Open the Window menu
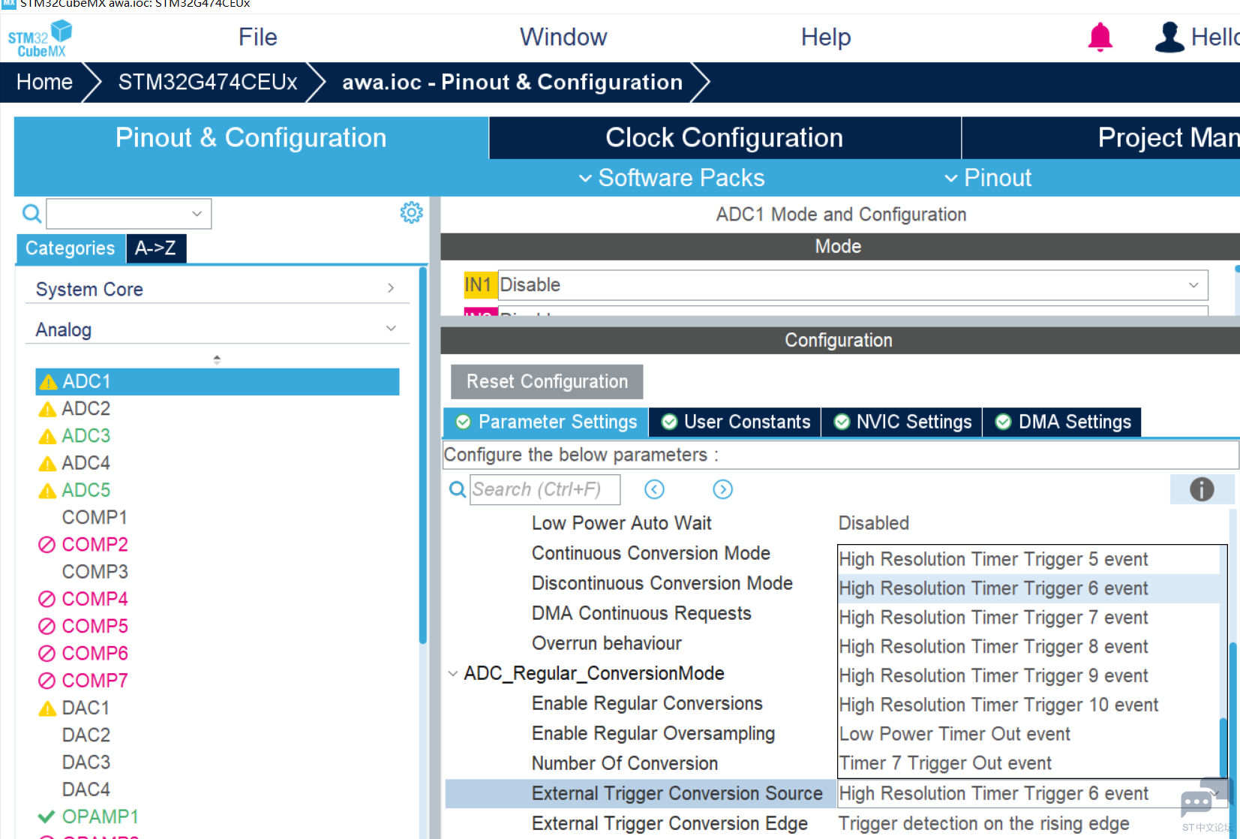 point(563,37)
